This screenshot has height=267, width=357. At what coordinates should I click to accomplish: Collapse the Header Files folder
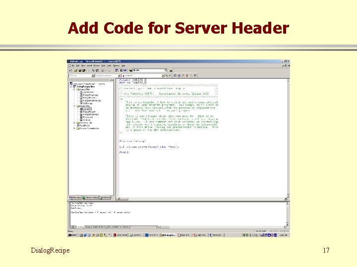[x=74, y=106]
